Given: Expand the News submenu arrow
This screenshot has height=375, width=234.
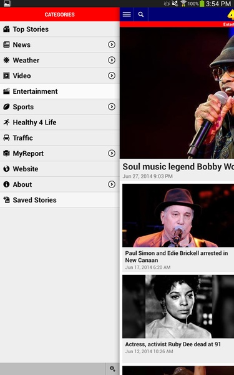Looking at the screenshot, I should [x=112, y=44].
